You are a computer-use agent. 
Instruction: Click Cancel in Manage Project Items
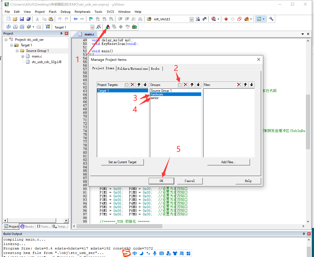coord(190,181)
